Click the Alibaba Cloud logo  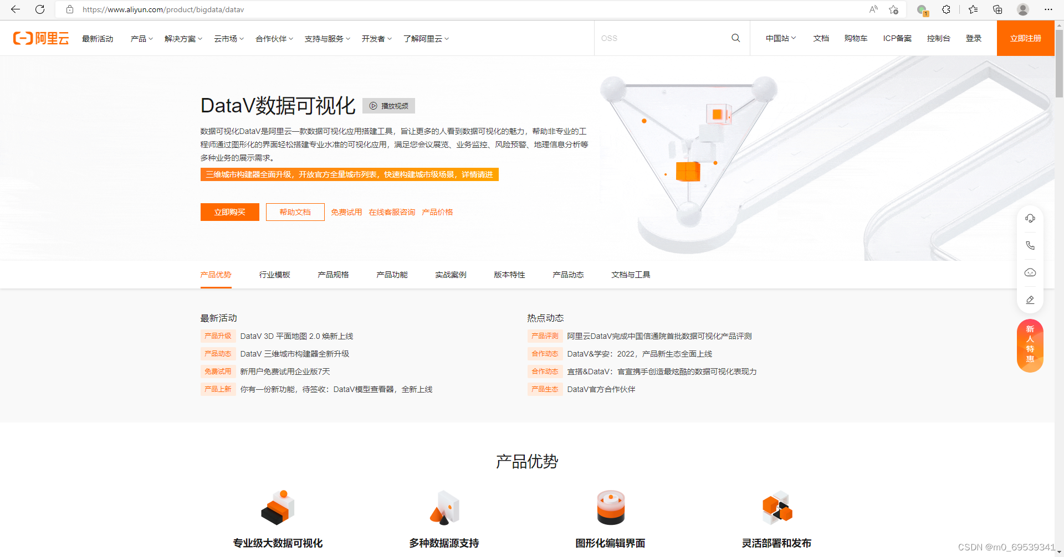[41, 38]
